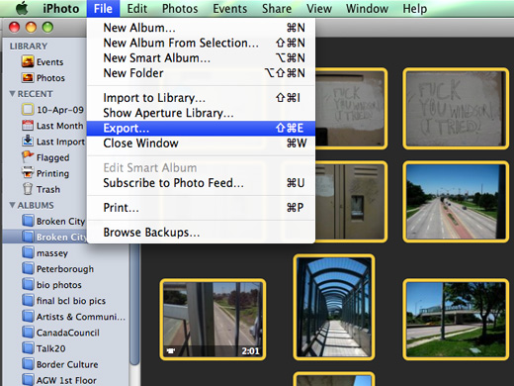Click the green zoom window button
Image resolution: width=514 pixels, height=386 pixels.
pos(47,27)
